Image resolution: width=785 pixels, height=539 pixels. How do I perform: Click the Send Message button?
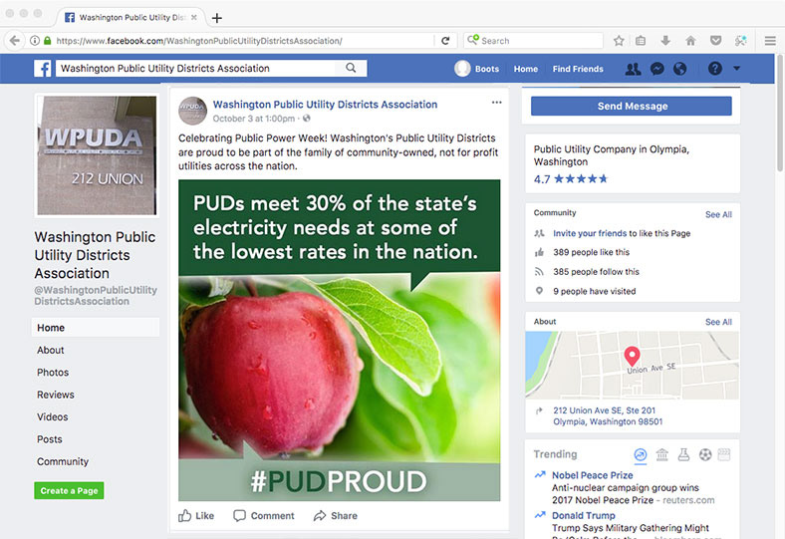(632, 106)
